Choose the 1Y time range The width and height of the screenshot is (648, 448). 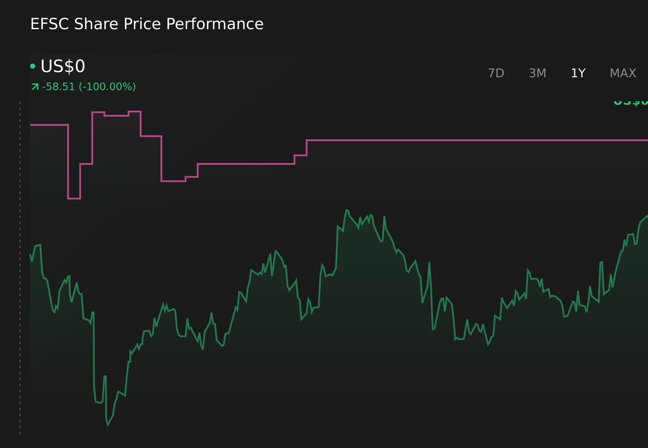tap(578, 73)
